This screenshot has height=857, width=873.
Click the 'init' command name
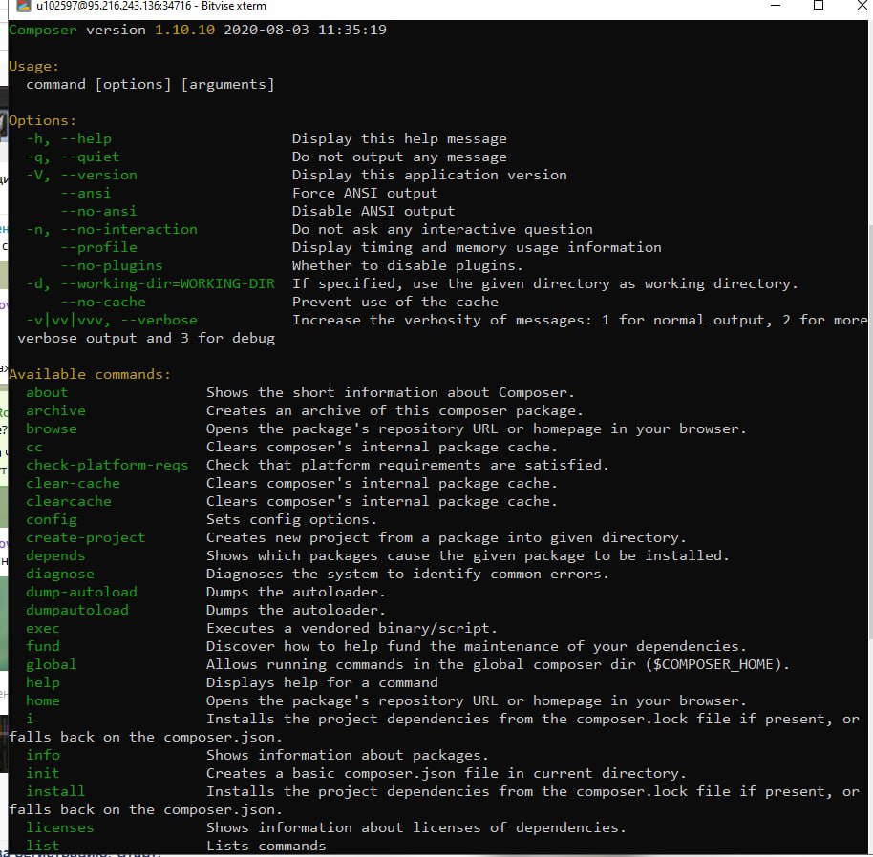[42, 774]
